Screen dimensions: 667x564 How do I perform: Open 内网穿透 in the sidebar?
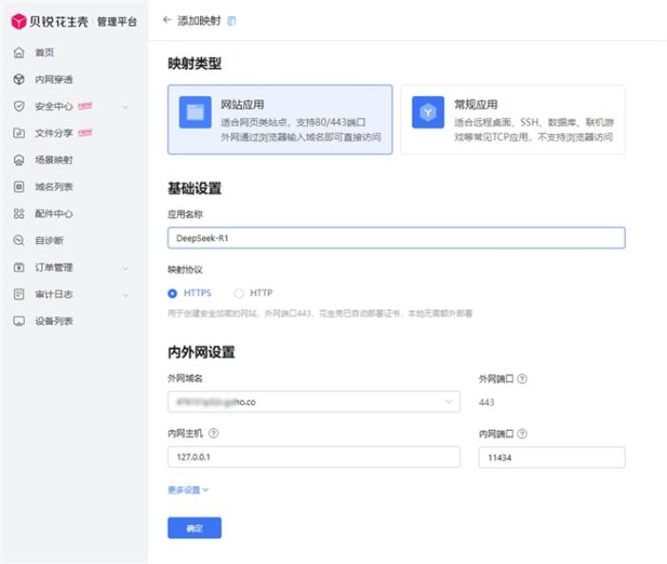(x=53, y=79)
